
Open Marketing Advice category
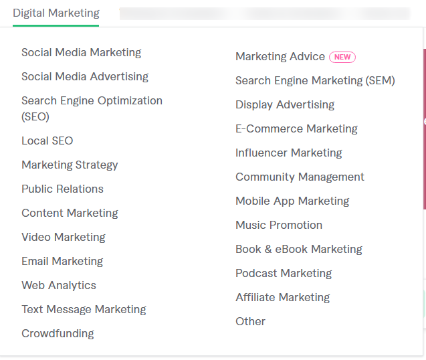click(280, 56)
